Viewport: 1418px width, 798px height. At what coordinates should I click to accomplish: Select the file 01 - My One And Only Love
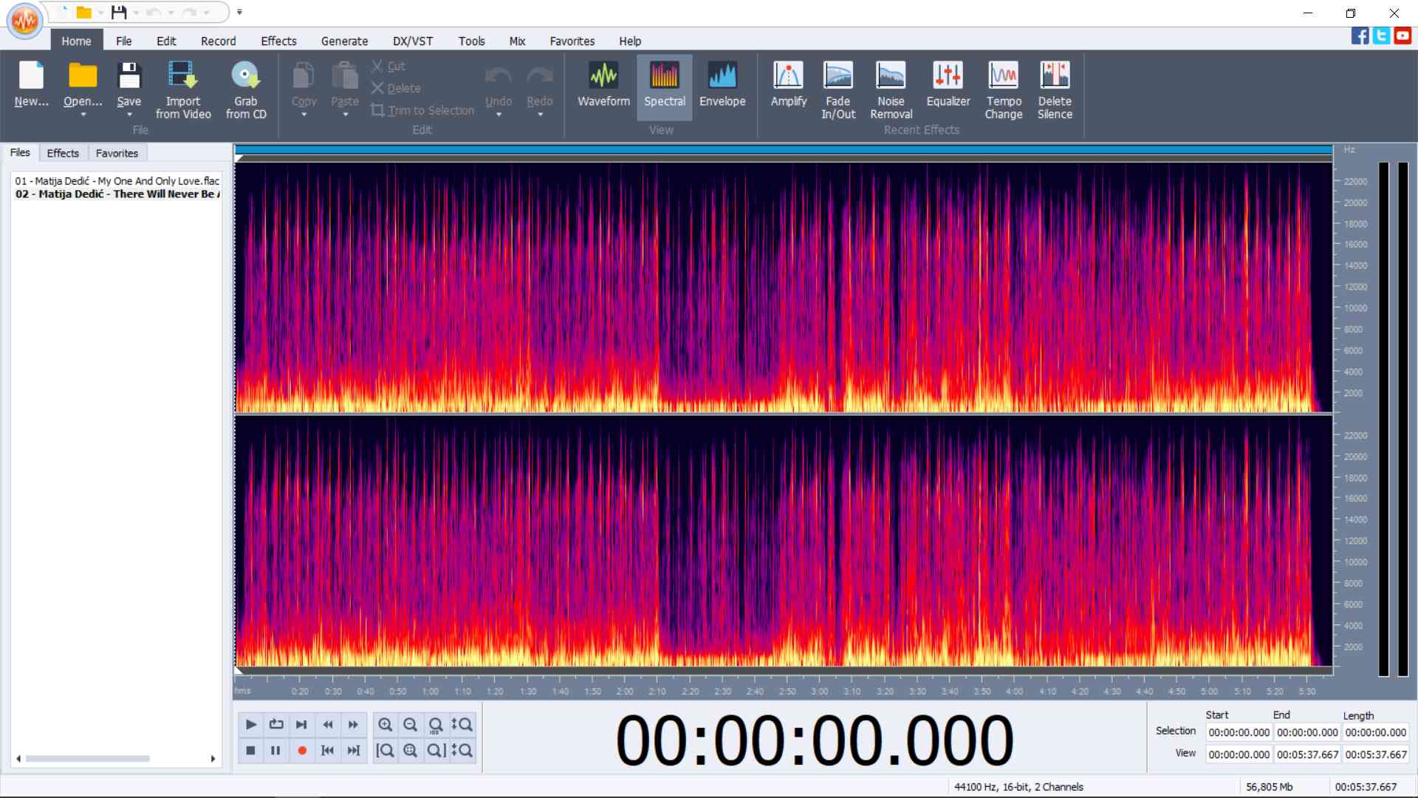tap(116, 180)
